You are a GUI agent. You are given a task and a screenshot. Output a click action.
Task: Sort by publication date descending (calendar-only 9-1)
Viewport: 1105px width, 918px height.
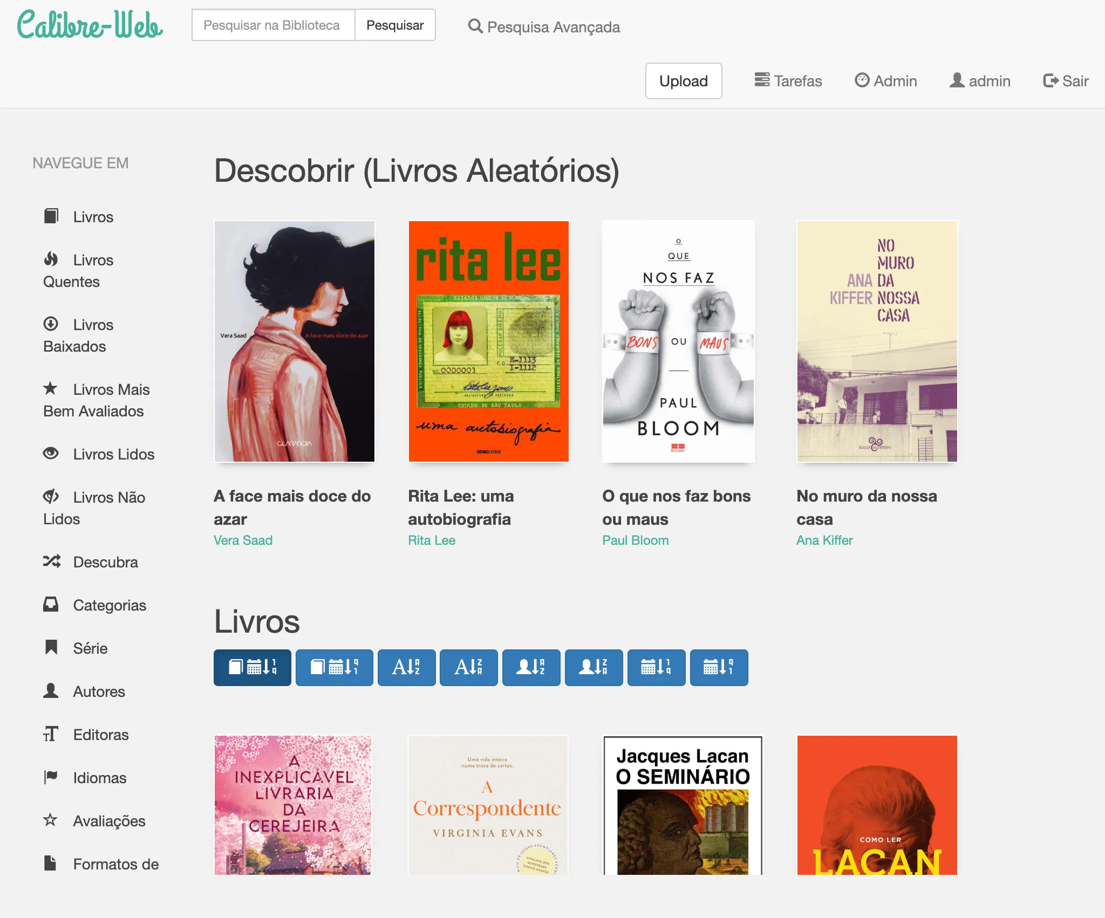[x=719, y=667]
